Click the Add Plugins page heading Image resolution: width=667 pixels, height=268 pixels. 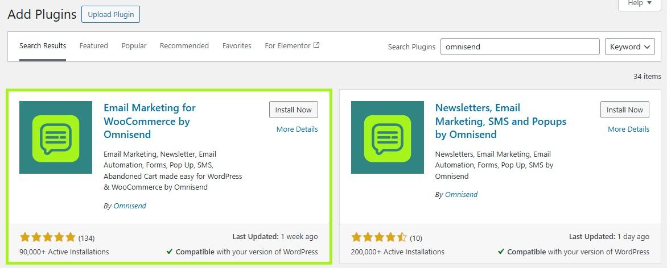[x=42, y=14]
